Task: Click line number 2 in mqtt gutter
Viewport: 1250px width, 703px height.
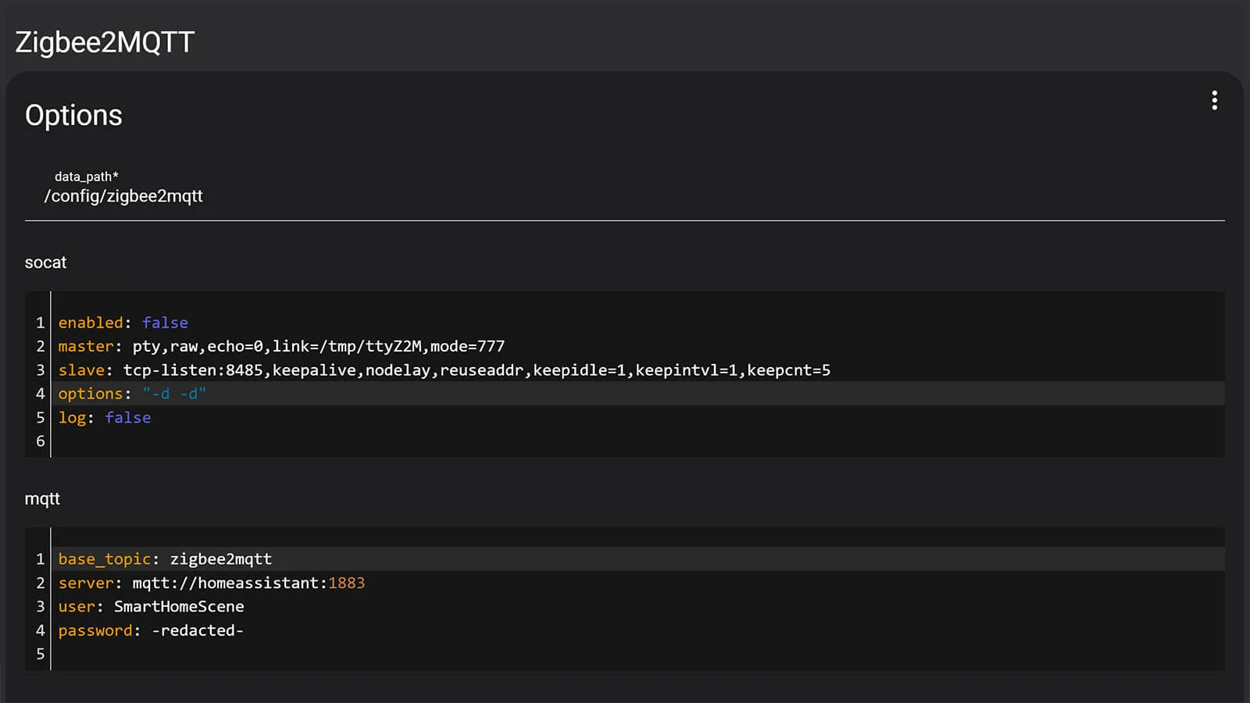Action: [40, 583]
